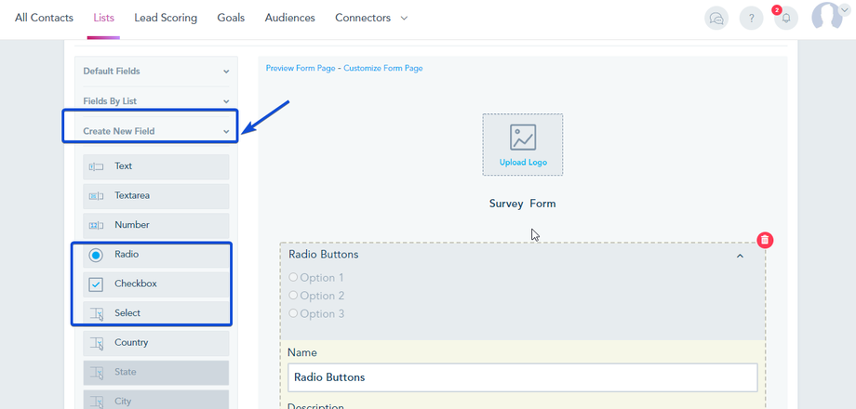Image resolution: width=856 pixels, height=409 pixels.
Task: Click the help question mark icon
Action: coord(751,18)
